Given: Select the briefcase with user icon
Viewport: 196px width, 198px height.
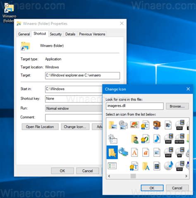Looking at the screenshot, I should pos(157,125).
